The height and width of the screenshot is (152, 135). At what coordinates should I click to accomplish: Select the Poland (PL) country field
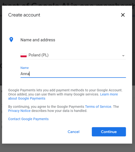[73, 55]
